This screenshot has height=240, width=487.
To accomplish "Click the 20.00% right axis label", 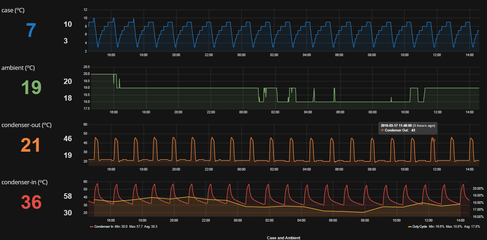I will [x=478, y=189].
